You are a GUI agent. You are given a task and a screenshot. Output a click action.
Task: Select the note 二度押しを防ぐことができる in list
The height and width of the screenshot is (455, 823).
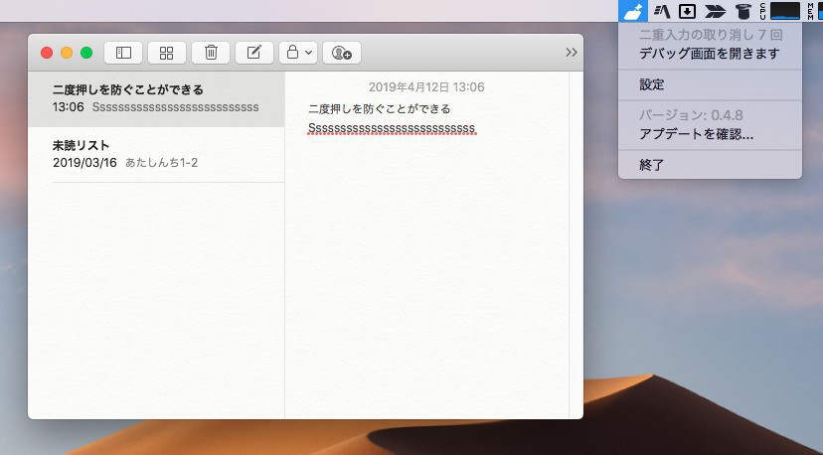[156, 98]
